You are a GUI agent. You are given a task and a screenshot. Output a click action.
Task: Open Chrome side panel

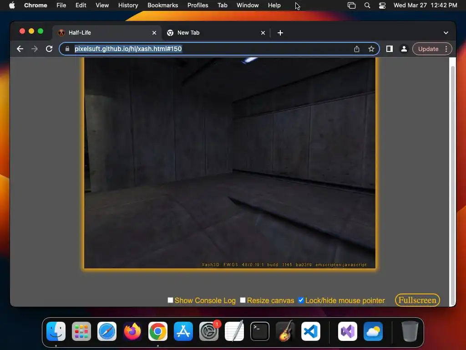point(390,49)
